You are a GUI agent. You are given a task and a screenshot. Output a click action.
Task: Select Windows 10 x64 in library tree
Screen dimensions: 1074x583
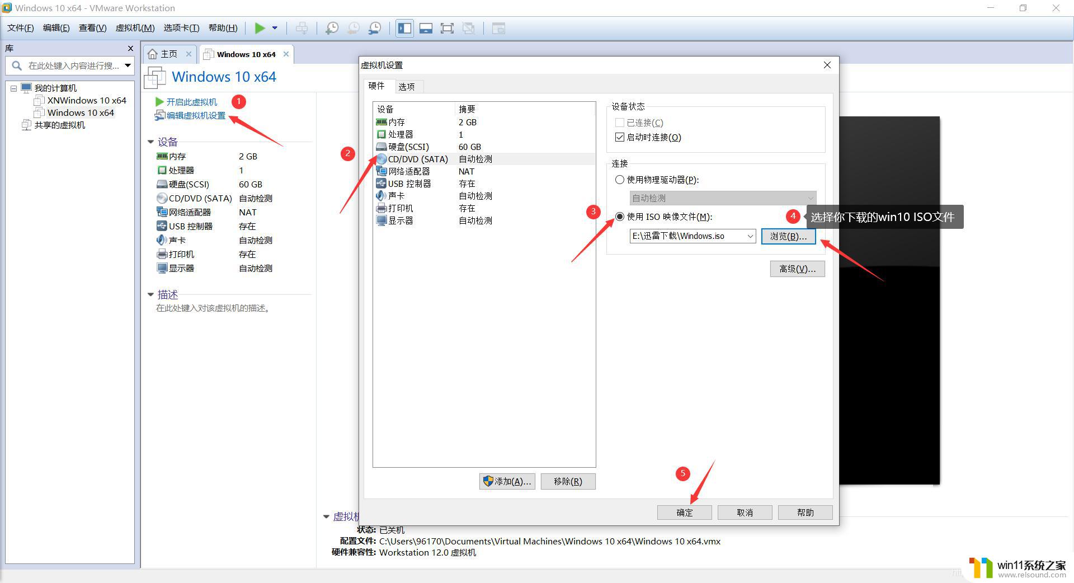[81, 112]
